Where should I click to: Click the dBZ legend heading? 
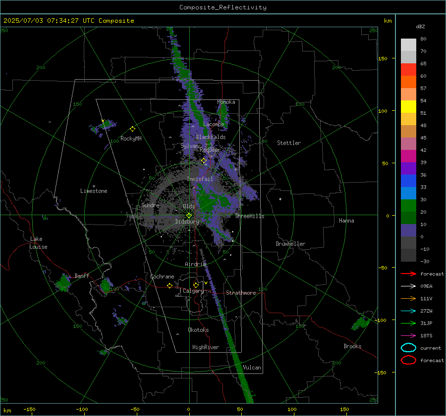[x=420, y=26]
